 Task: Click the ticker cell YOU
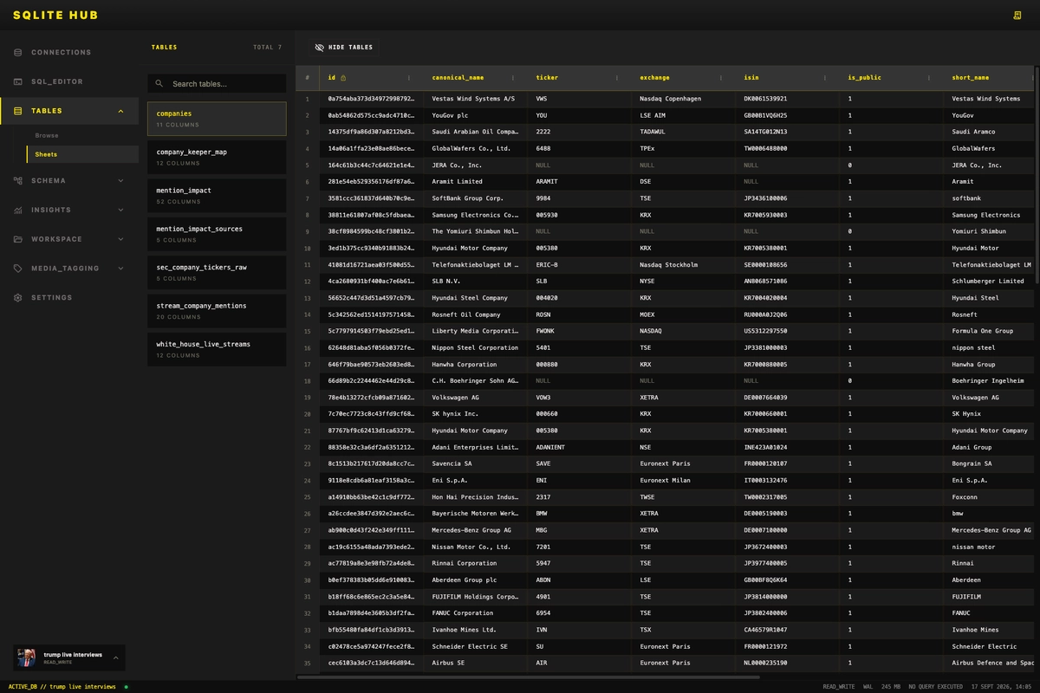[x=579, y=115]
